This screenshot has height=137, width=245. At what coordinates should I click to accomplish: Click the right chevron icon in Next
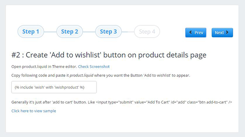pos(227,32)
